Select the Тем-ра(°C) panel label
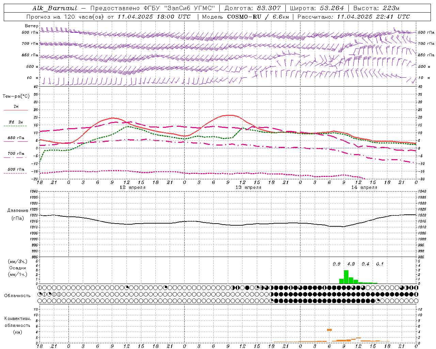 point(16,96)
